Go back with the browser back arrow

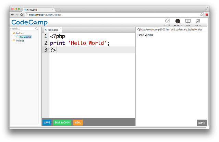(x=12, y=15)
